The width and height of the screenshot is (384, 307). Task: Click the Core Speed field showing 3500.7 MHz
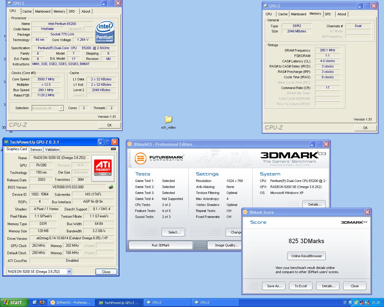coord(46,79)
